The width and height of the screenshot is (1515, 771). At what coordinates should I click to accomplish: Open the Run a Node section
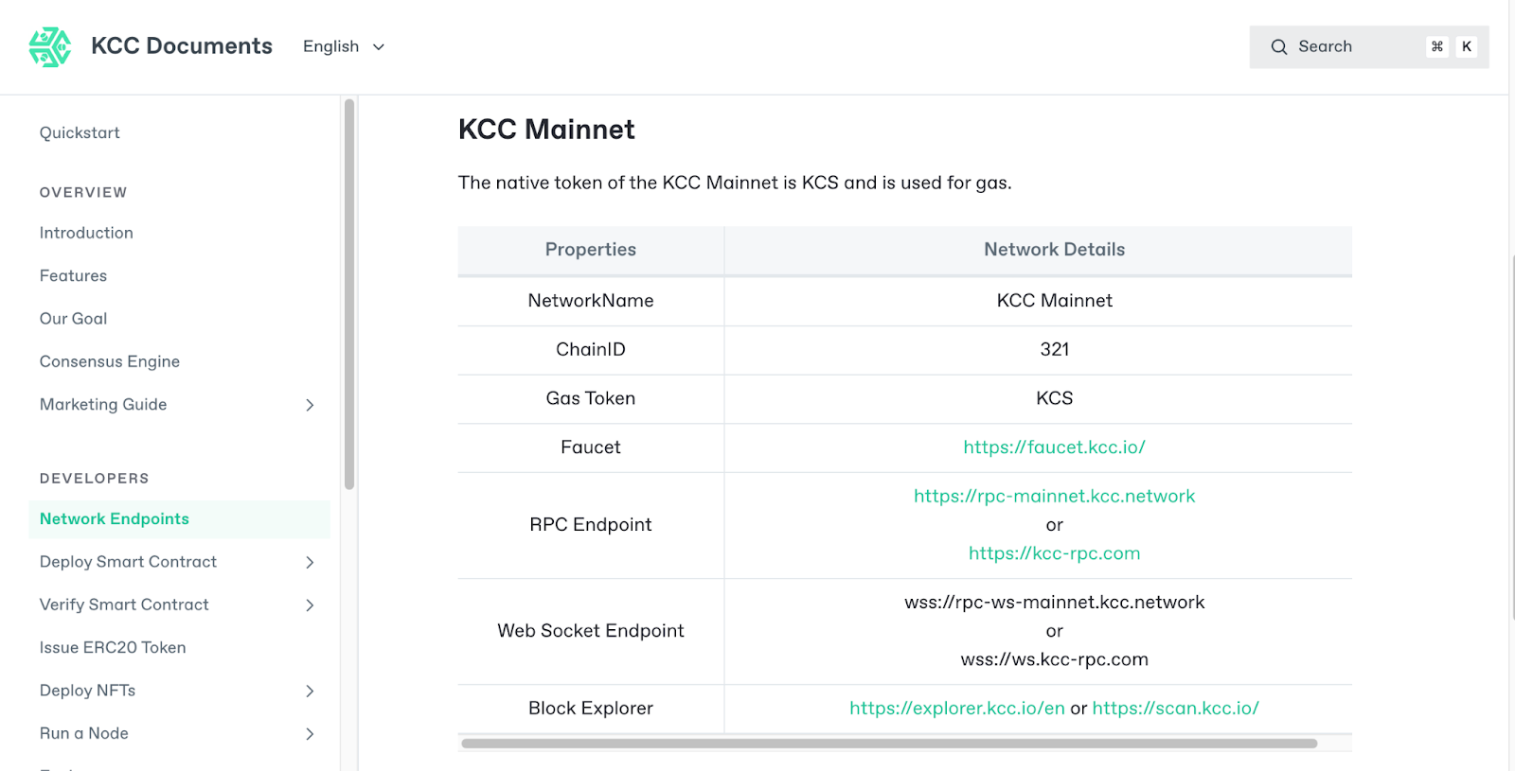(83, 733)
